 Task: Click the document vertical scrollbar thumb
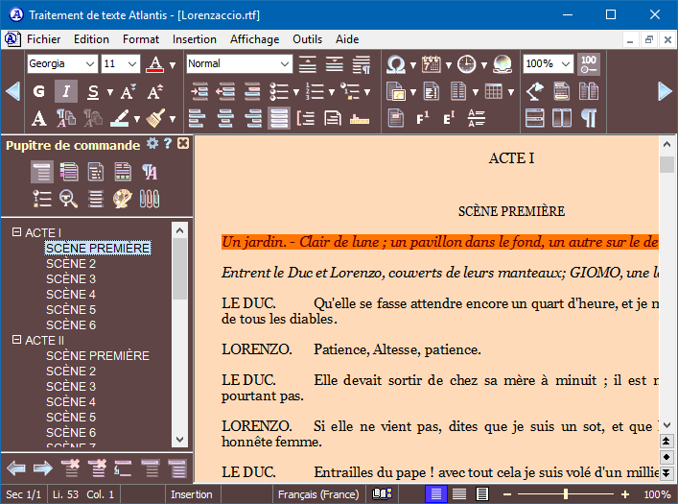click(666, 164)
